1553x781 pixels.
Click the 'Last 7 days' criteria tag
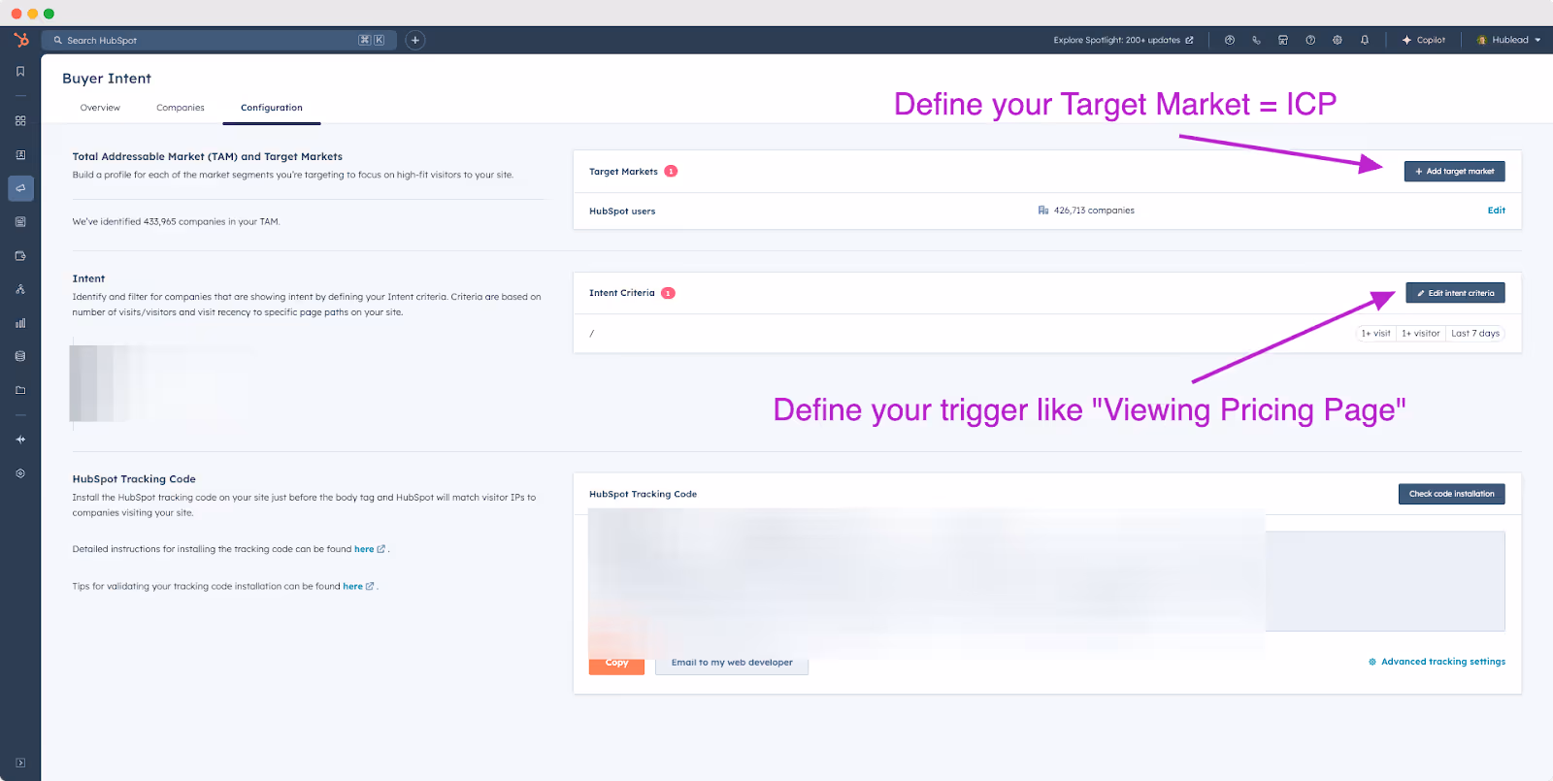1475,334
